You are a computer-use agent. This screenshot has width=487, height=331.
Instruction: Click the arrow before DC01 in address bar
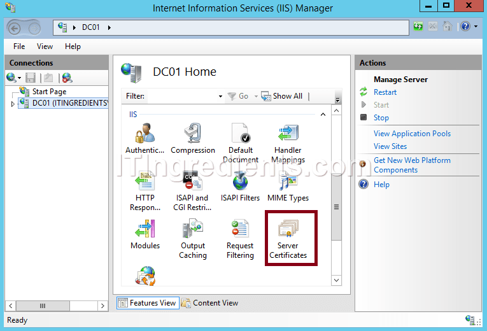pos(74,27)
